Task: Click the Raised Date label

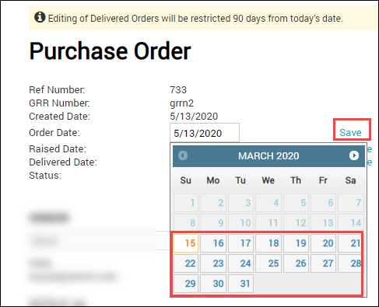Action: click(x=58, y=149)
